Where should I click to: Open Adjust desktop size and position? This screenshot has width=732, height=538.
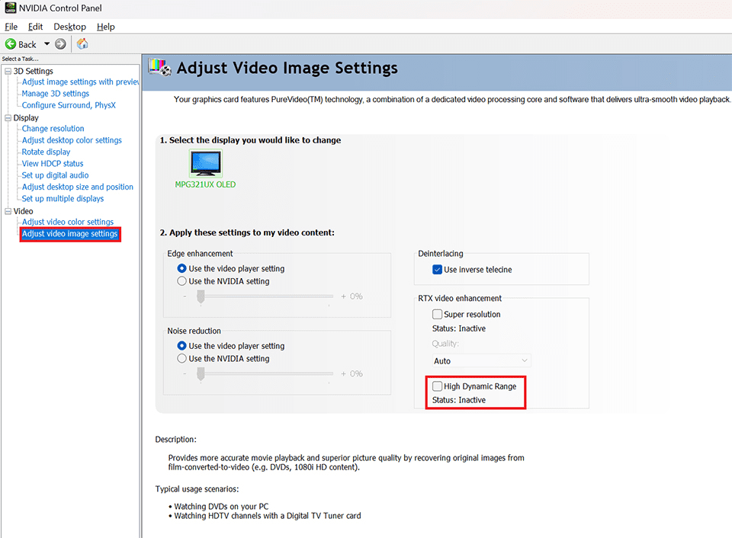78,187
